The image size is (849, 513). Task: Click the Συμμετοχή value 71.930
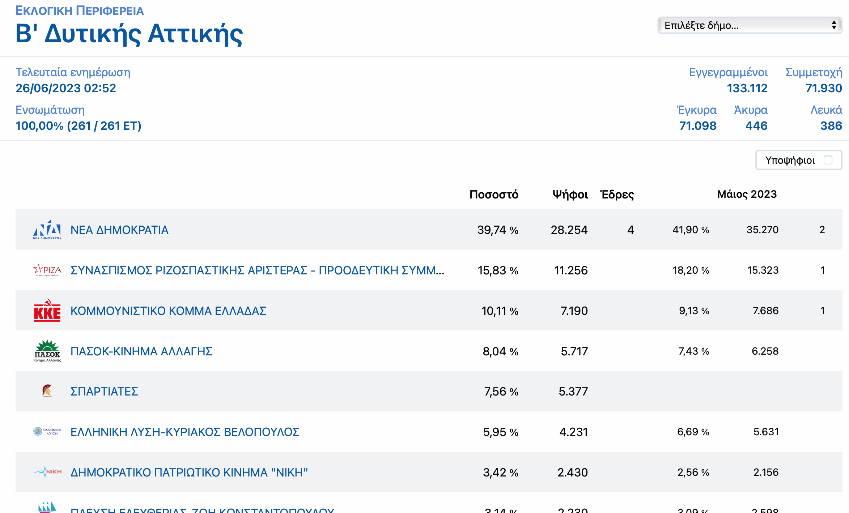click(x=824, y=88)
